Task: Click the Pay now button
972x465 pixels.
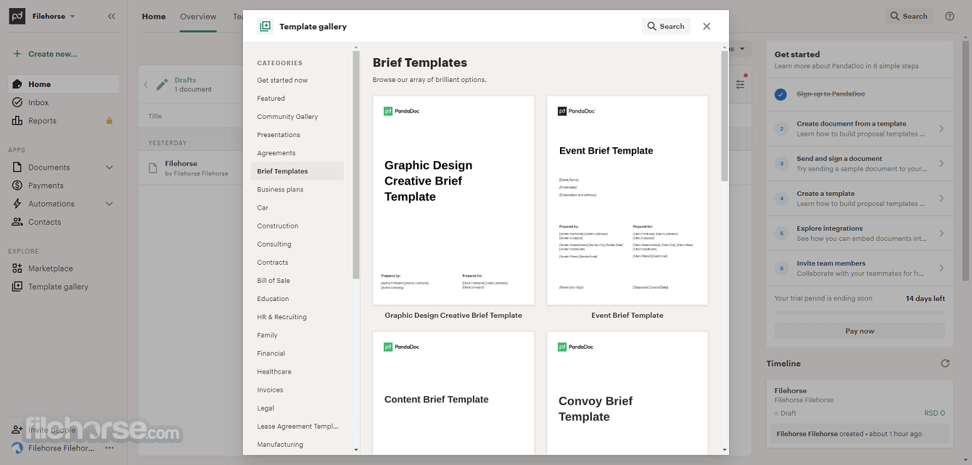Action: click(860, 331)
